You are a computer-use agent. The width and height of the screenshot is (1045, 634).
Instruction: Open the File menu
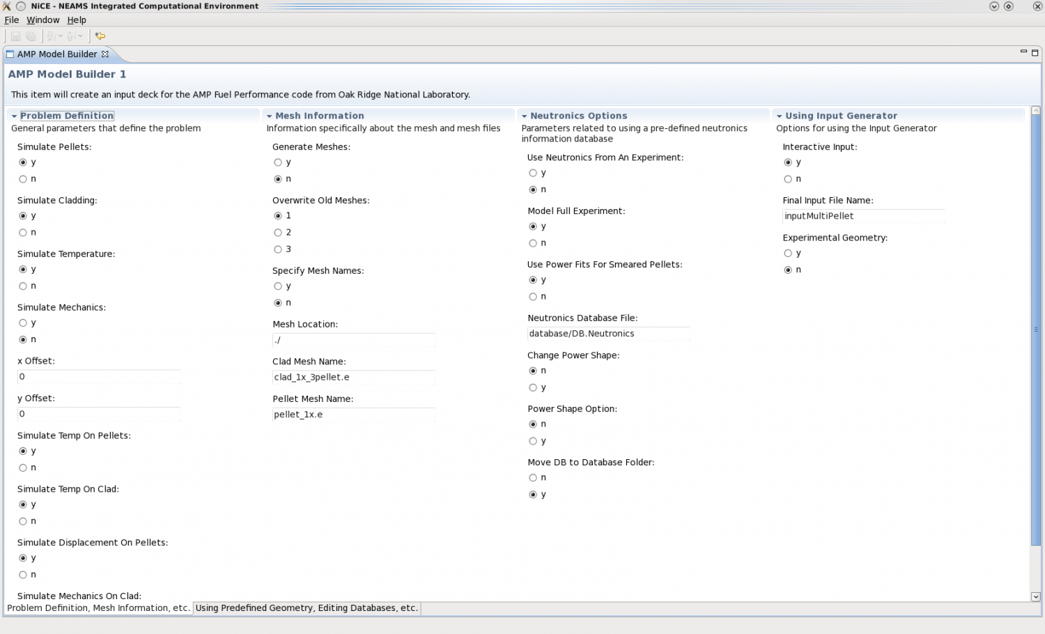pyautogui.click(x=12, y=20)
